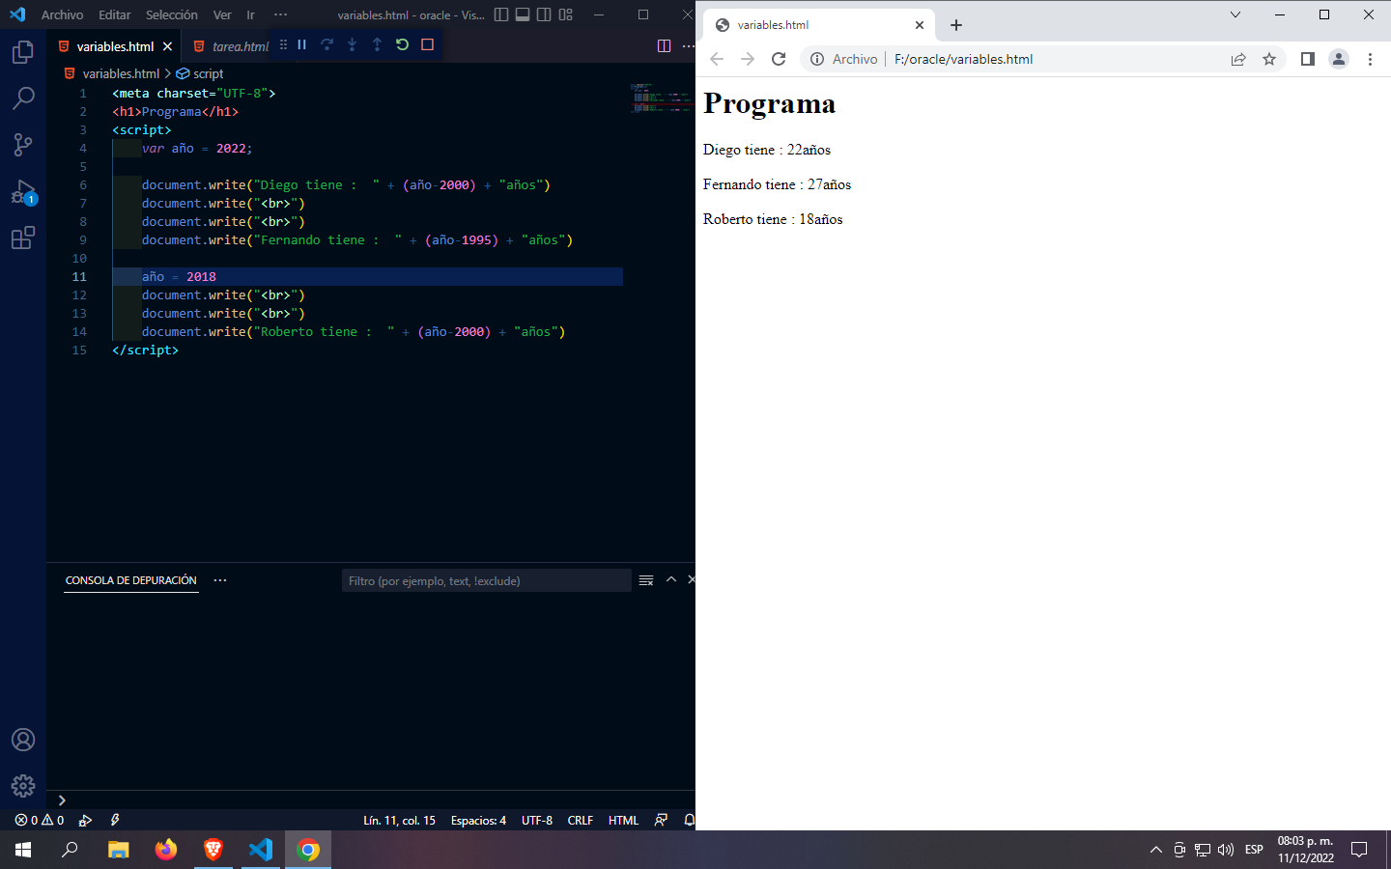
Task: Open the Editar menu
Action: pos(114,14)
